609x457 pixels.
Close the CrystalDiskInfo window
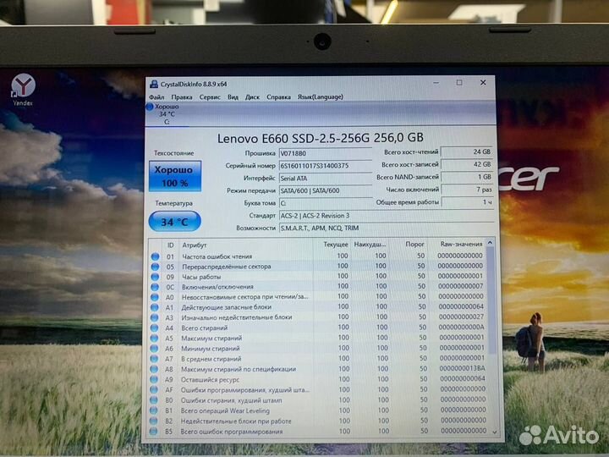(x=483, y=82)
